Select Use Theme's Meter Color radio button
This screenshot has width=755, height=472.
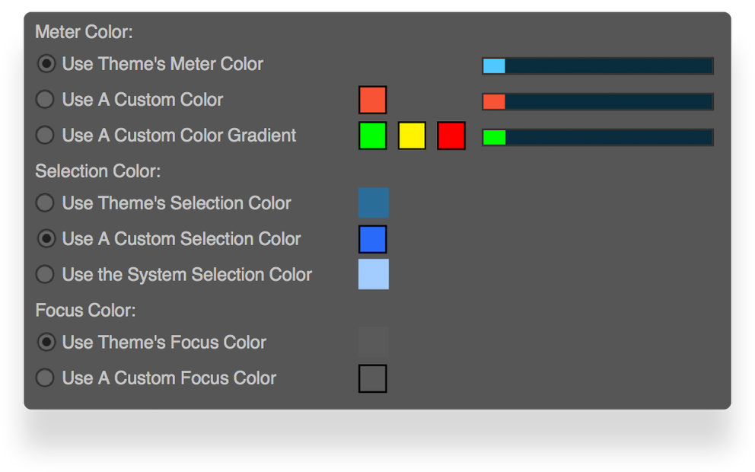(46, 64)
